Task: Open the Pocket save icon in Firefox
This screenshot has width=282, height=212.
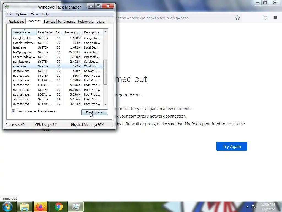Action: click(265, 18)
